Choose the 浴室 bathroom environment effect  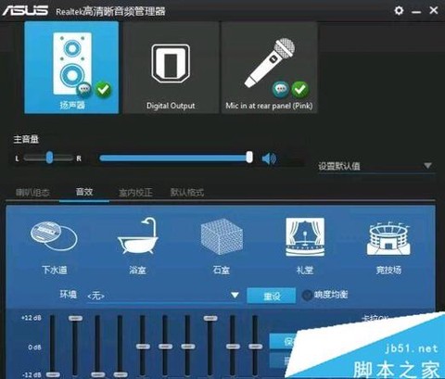pyautogui.click(x=137, y=246)
